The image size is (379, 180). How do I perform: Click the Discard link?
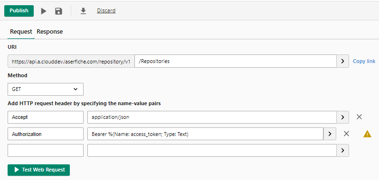[x=106, y=10]
